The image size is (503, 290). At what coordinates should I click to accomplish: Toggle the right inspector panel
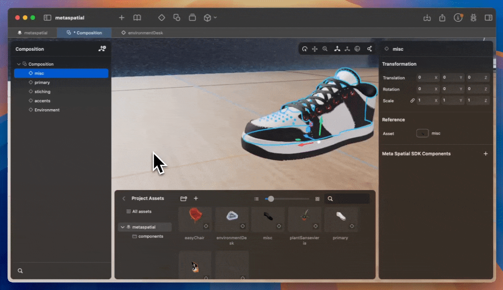point(488,18)
